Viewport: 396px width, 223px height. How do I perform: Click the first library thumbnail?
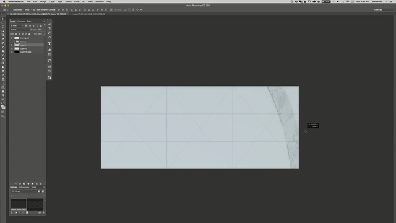(18, 204)
